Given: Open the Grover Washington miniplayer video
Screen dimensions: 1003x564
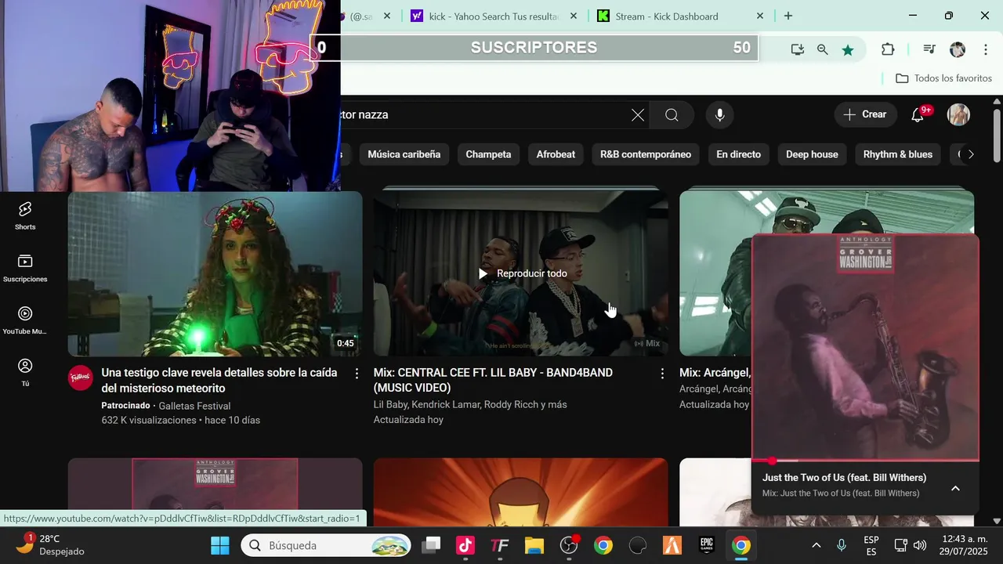Looking at the screenshot, I should click(865, 348).
